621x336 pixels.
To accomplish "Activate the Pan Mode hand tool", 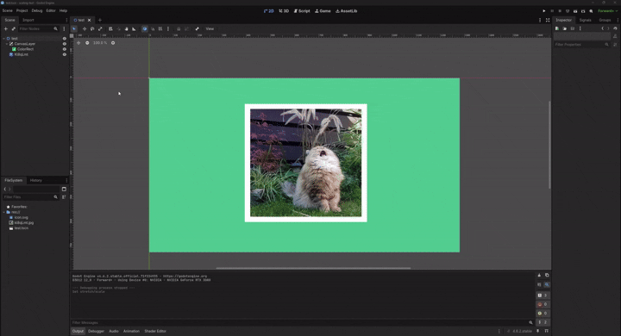I will [126, 29].
